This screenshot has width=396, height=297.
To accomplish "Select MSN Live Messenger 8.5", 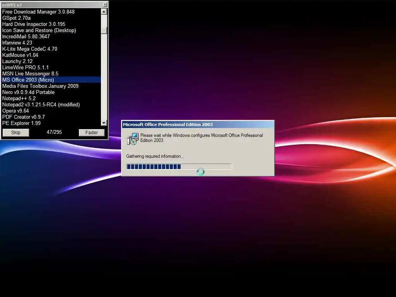I will (x=51, y=73).
